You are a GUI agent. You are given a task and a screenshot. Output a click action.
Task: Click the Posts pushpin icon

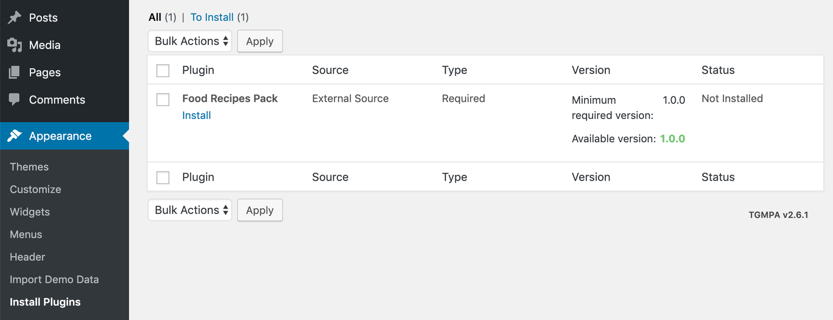coord(15,18)
